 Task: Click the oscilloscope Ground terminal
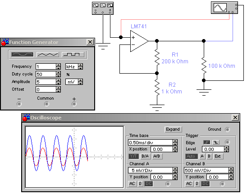(x=227, y=129)
